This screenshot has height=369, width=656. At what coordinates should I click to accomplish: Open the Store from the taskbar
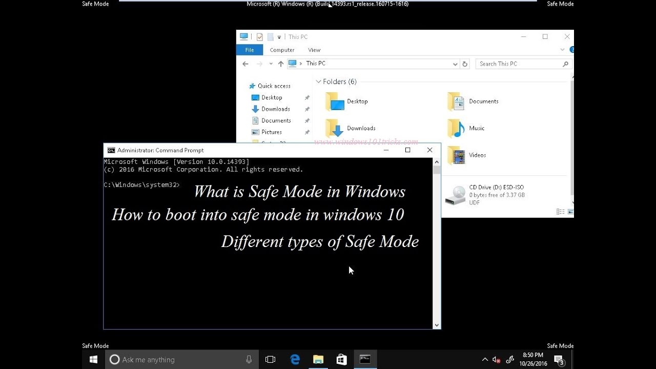tap(342, 360)
